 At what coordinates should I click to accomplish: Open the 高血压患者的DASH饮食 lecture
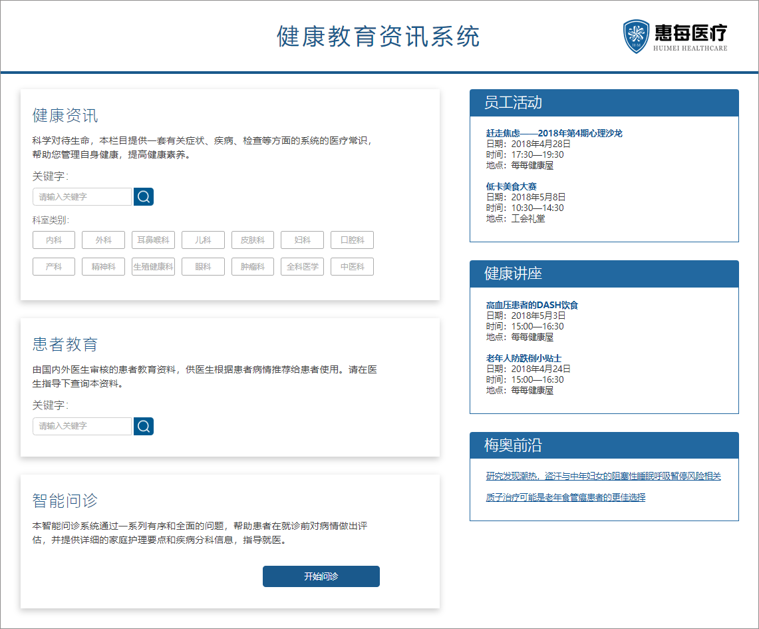532,305
